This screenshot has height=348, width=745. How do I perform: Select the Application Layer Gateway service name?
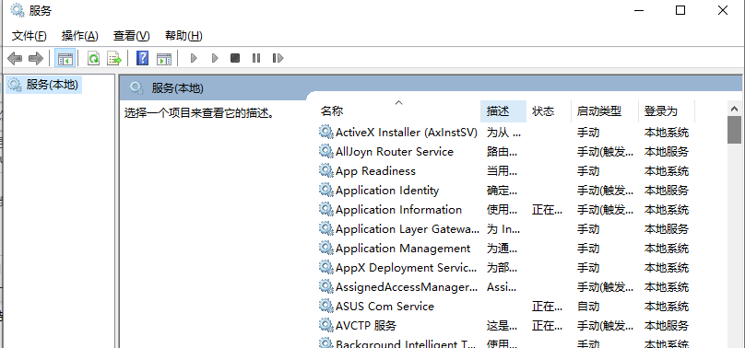408,229
